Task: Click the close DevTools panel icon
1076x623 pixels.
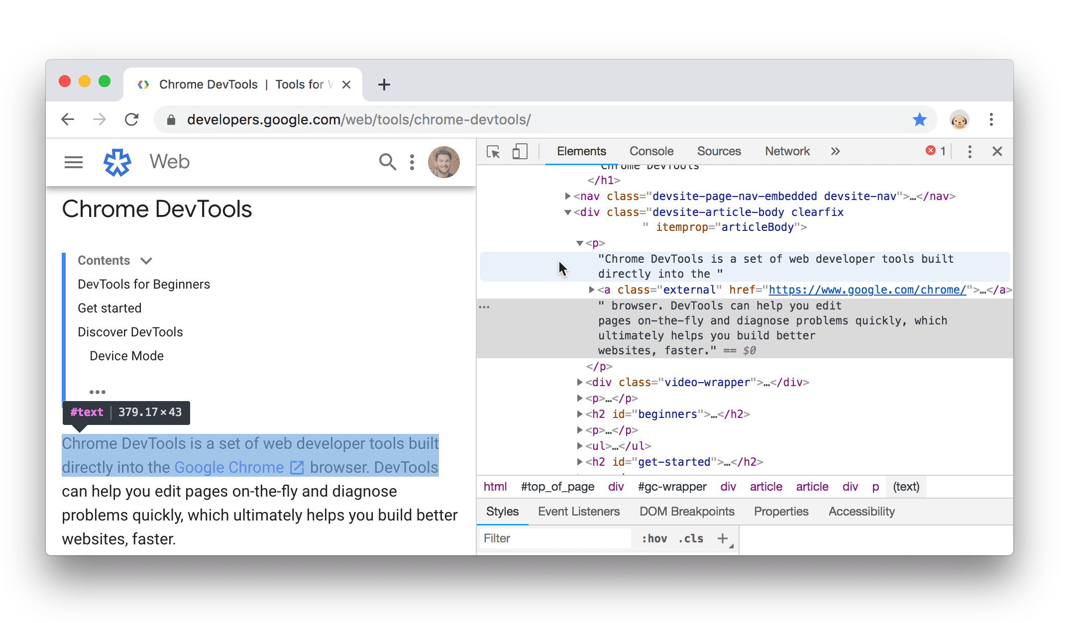Action: [x=997, y=151]
